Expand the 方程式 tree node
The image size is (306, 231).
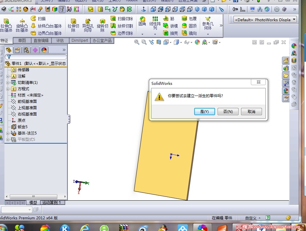coord(8,89)
